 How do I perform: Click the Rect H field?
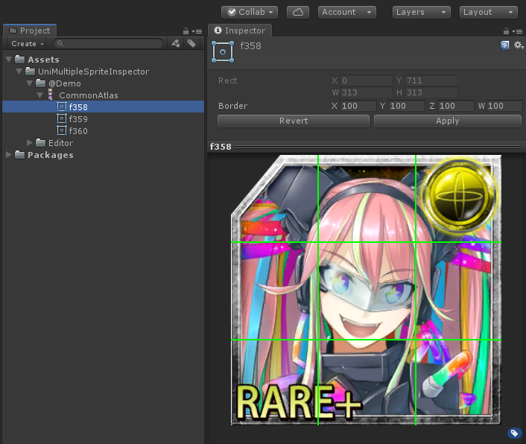click(431, 92)
